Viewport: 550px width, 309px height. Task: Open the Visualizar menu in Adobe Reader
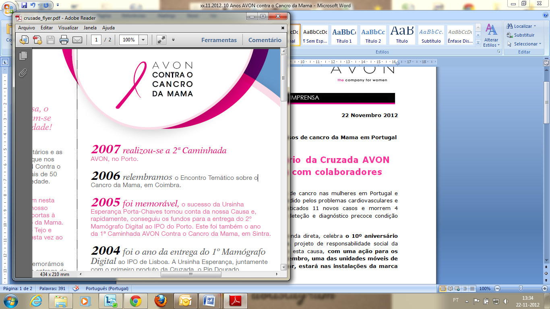68,28
